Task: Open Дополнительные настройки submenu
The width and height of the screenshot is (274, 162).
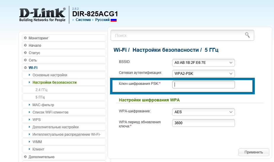Action: 64,127
